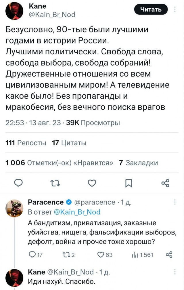Open Kane's profile picture
The height and width of the screenshot is (290, 184).
pyautogui.click(x=14, y=10)
